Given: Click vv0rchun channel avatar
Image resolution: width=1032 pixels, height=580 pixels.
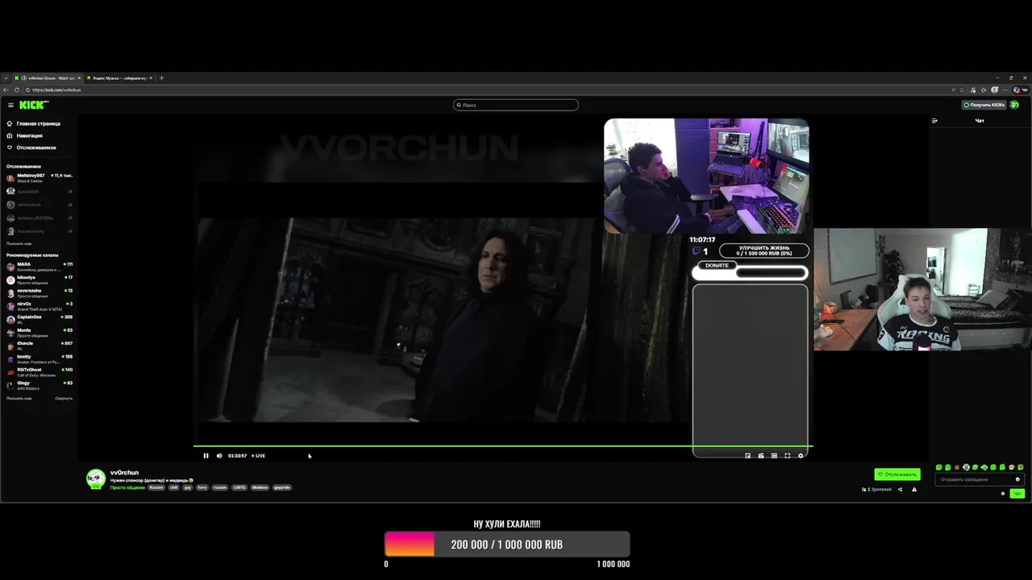Looking at the screenshot, I should pyautogui.click(x=96, y=478).
